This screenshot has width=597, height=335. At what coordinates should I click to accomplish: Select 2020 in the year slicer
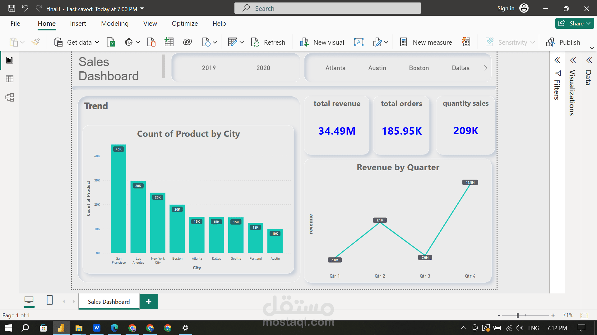pyautogui.click(x=263, y=68)
